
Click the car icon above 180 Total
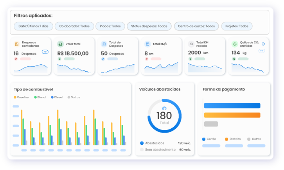[164, 108]
